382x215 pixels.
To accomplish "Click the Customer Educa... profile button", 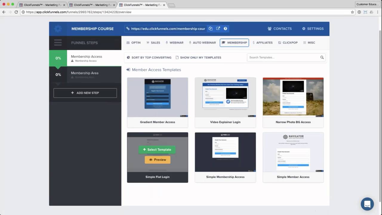I will click(367, 4).
